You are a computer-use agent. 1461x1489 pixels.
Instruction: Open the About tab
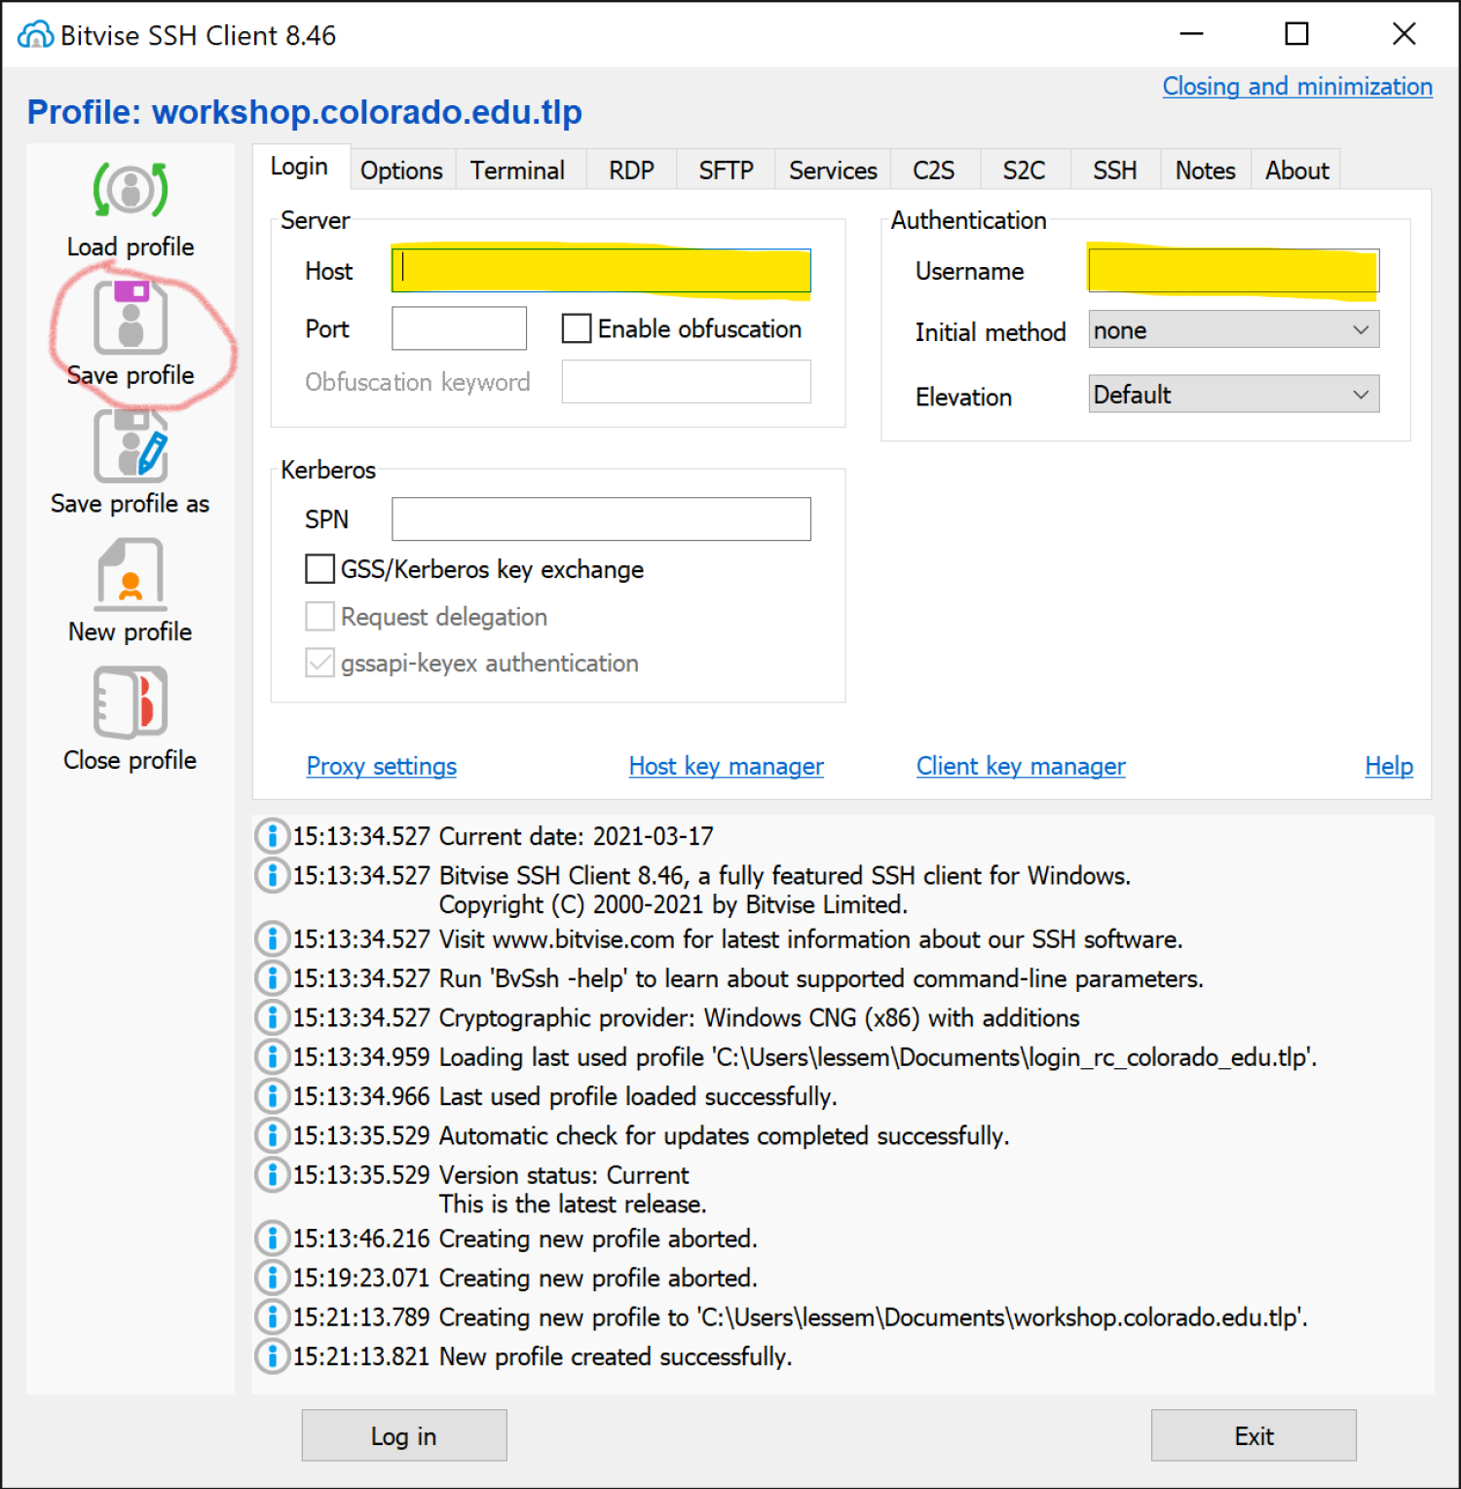1296,171
